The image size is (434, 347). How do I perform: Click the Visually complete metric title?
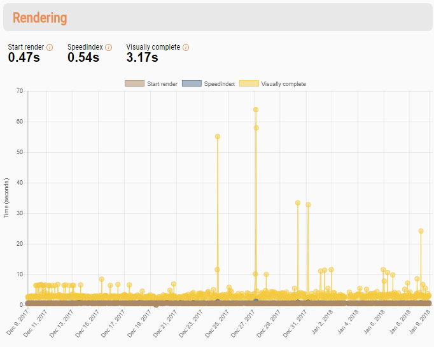(153, 47)
